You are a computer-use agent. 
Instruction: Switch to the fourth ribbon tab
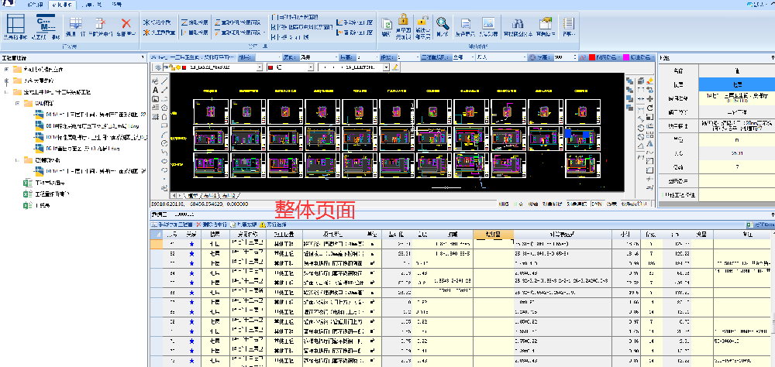coord(117,5)
